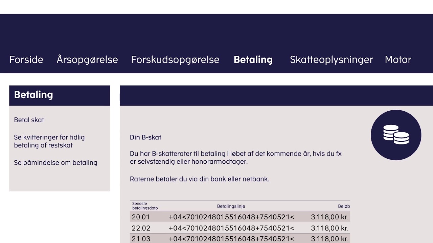Viewport: 433px width, 243px height.
Task: Click the amount in the 21.03 row
Action: tap(329, 239)
